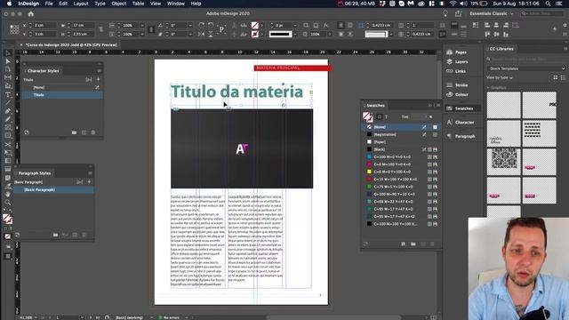Image resolution: width=569 pixels, height=320 pixels.
Task: Select the Type tool
Action: [x=8, y=94]
